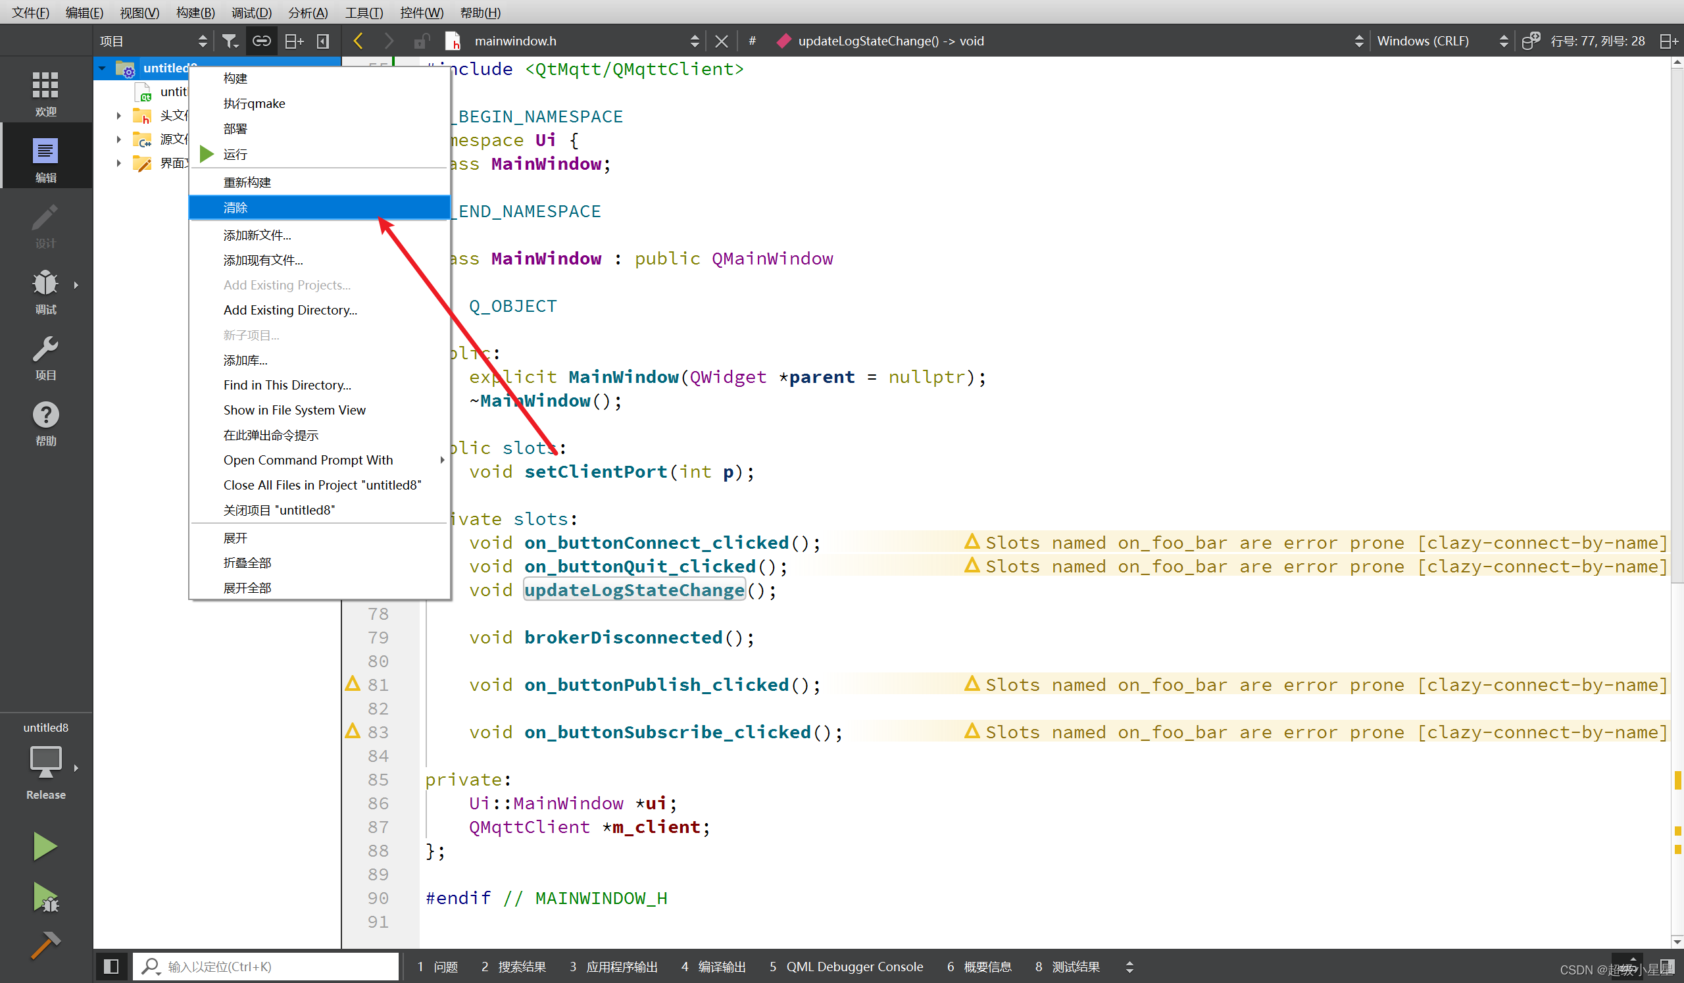Choose 构建 from context menu

pyautogui.click(x=320, y=79)
